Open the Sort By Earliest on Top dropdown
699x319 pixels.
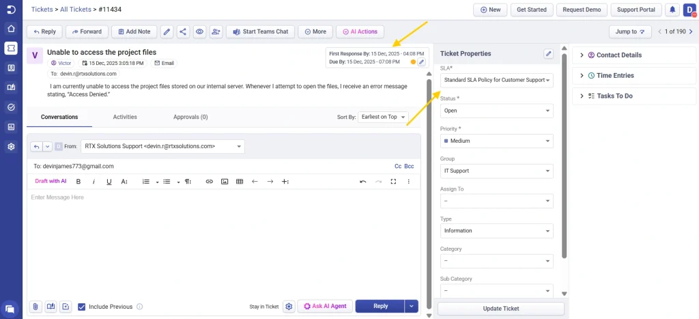[x=383, y=117]
